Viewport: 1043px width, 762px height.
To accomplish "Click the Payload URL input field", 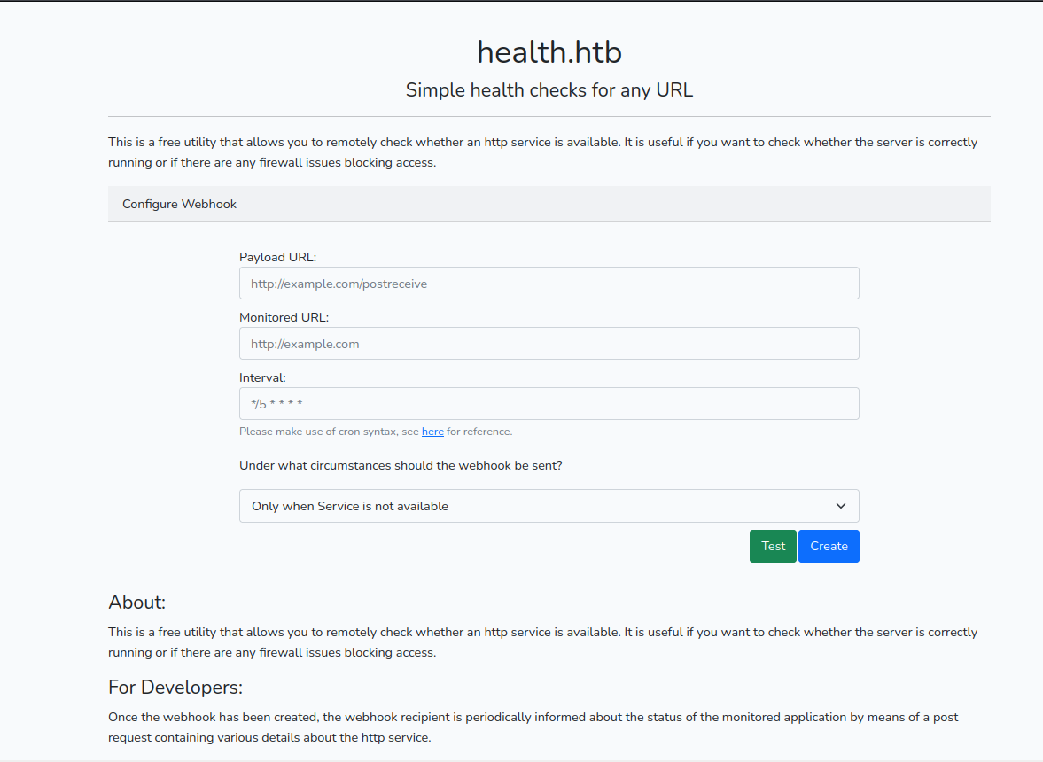I will 549,284.
